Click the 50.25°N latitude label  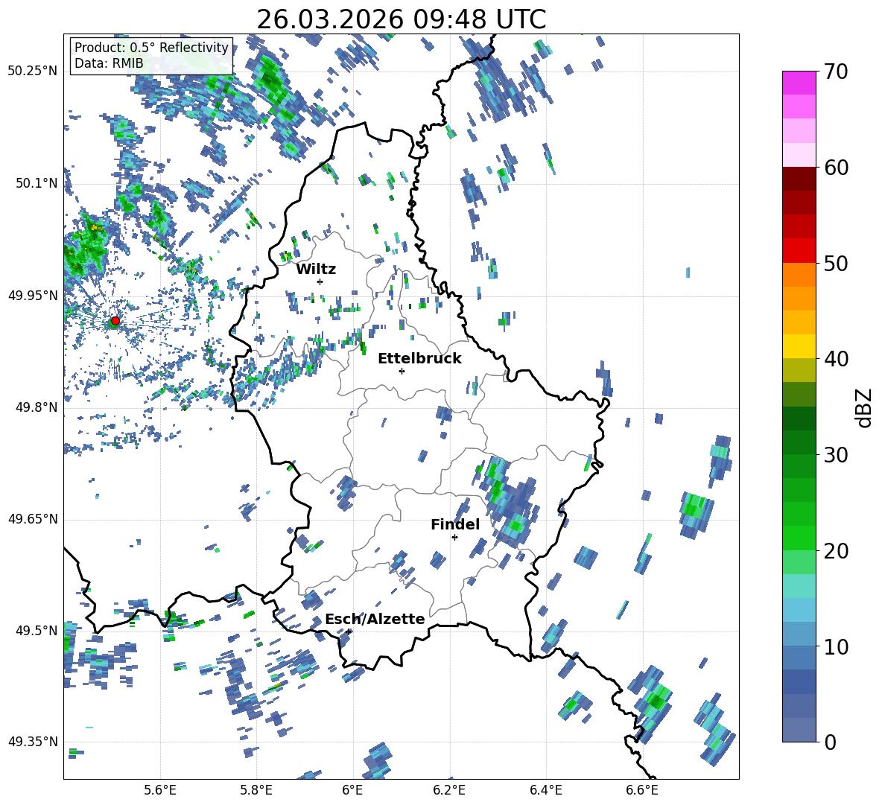pyautogui.click(x=33, y=71)
